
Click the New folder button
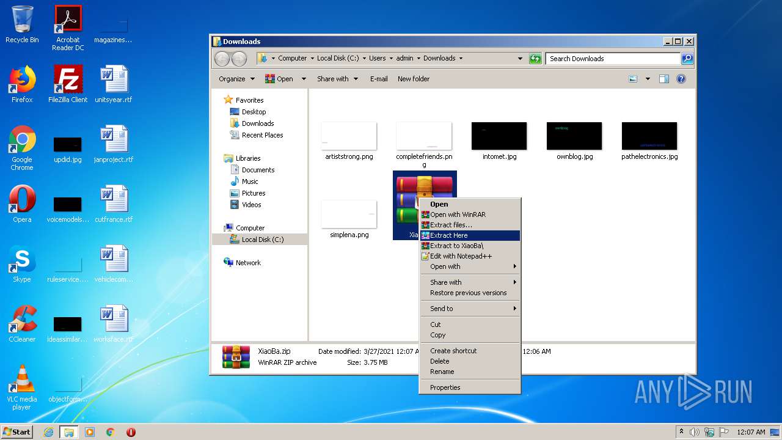click(414, 79)
